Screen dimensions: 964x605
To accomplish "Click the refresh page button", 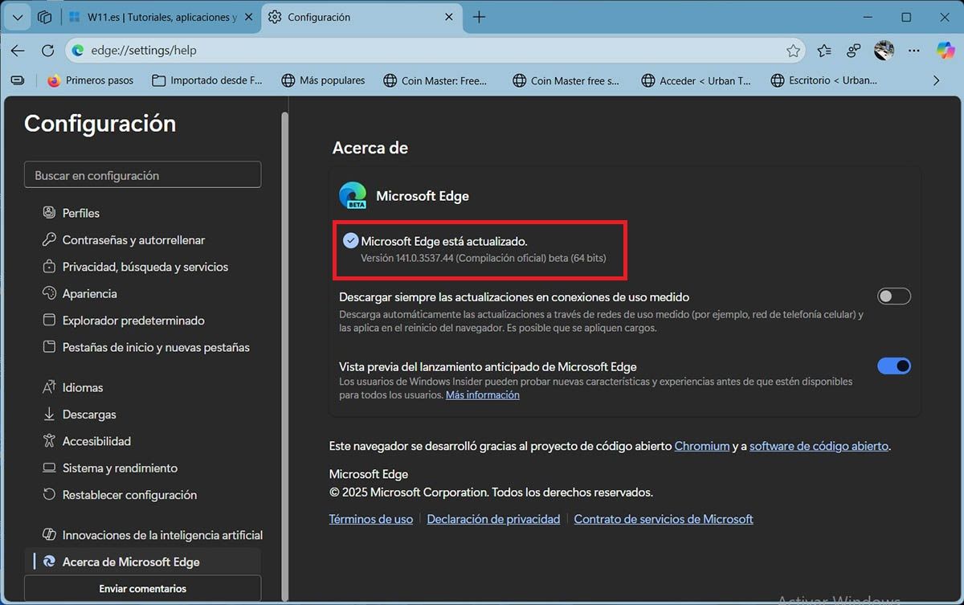I will (47, 51).
